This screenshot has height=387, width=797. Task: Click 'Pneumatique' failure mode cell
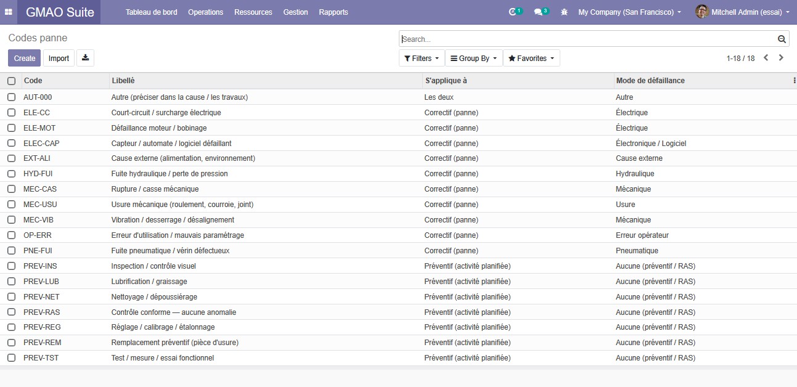(x=637, y=251)
